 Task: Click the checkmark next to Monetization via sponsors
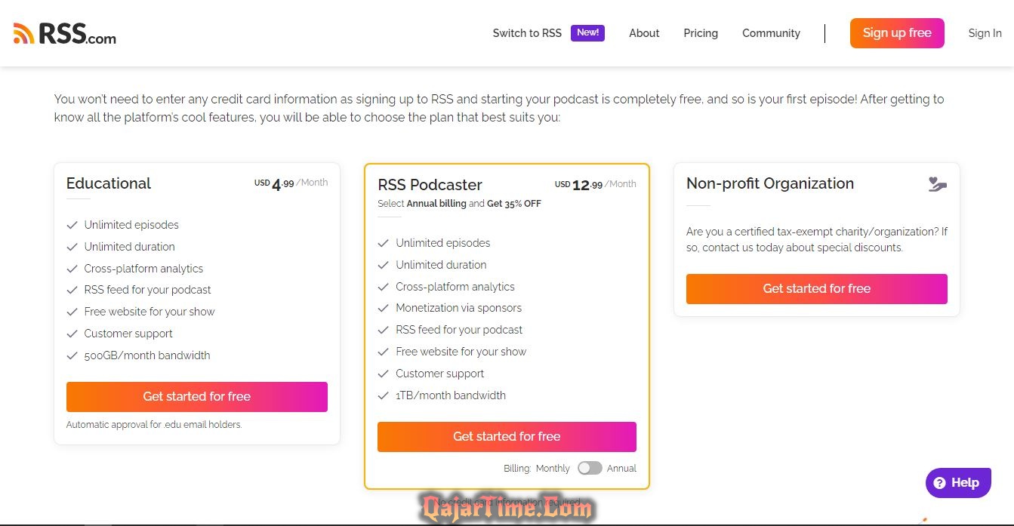click(383, 308)
